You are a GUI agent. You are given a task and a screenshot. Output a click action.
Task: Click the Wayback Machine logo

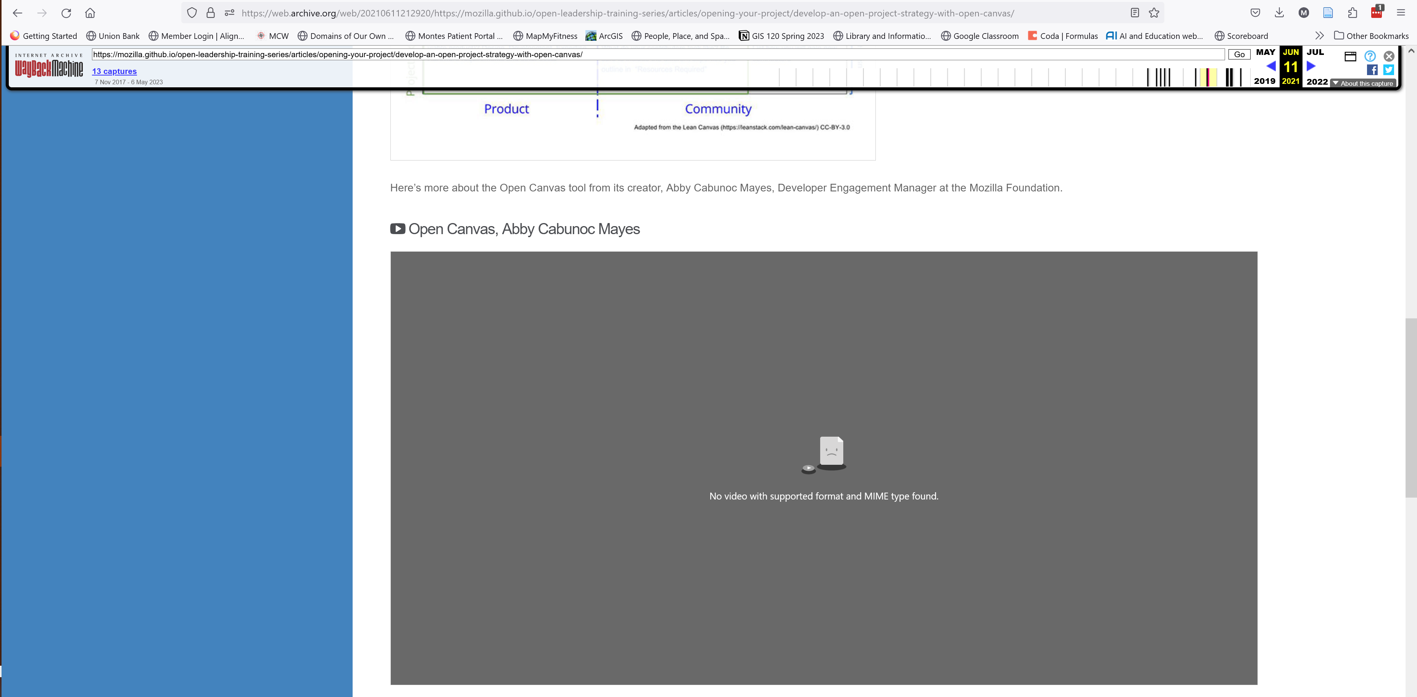[49, 66]
